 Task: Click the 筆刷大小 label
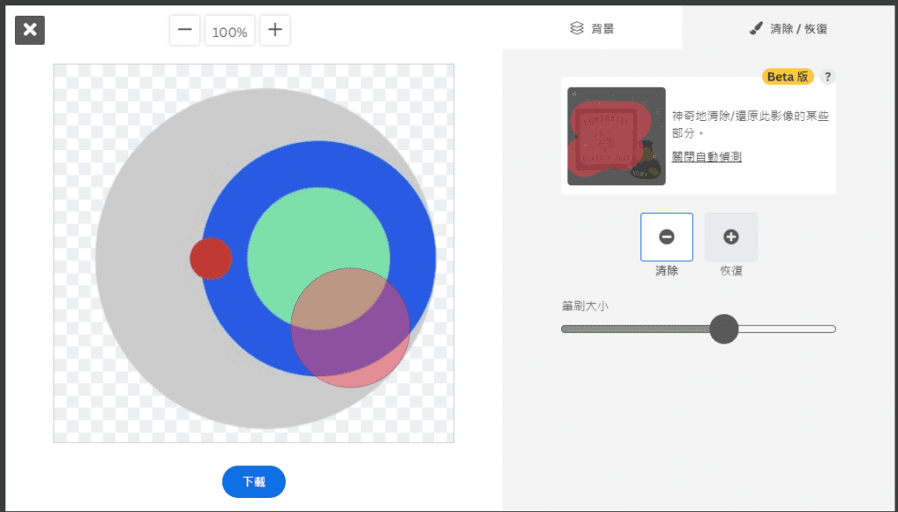click(x=585, y=306)
